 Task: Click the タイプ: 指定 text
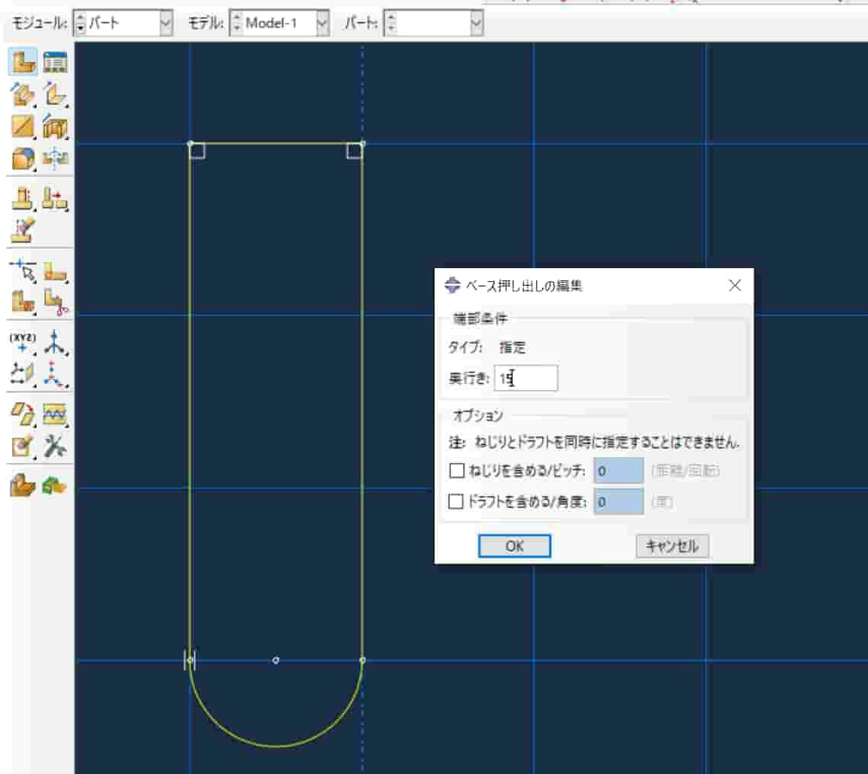[487, 347]
